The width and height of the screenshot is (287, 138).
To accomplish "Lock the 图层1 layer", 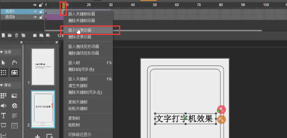I will pos(41,11).
